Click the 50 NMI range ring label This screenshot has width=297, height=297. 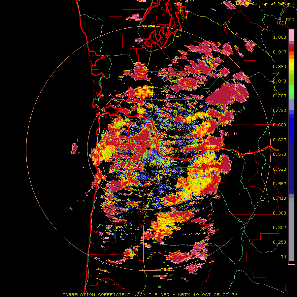click(x=148, y=87)
